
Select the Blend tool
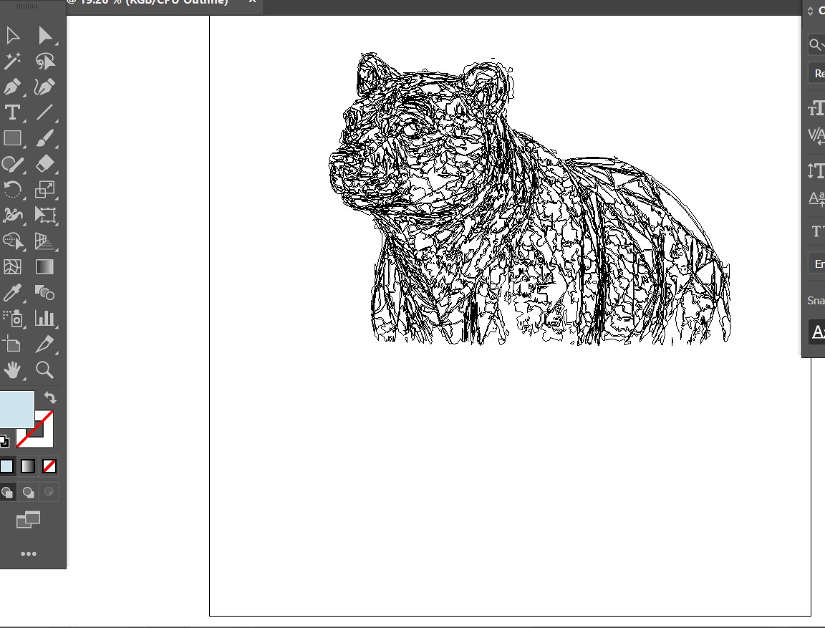click(x=45, y=292)
